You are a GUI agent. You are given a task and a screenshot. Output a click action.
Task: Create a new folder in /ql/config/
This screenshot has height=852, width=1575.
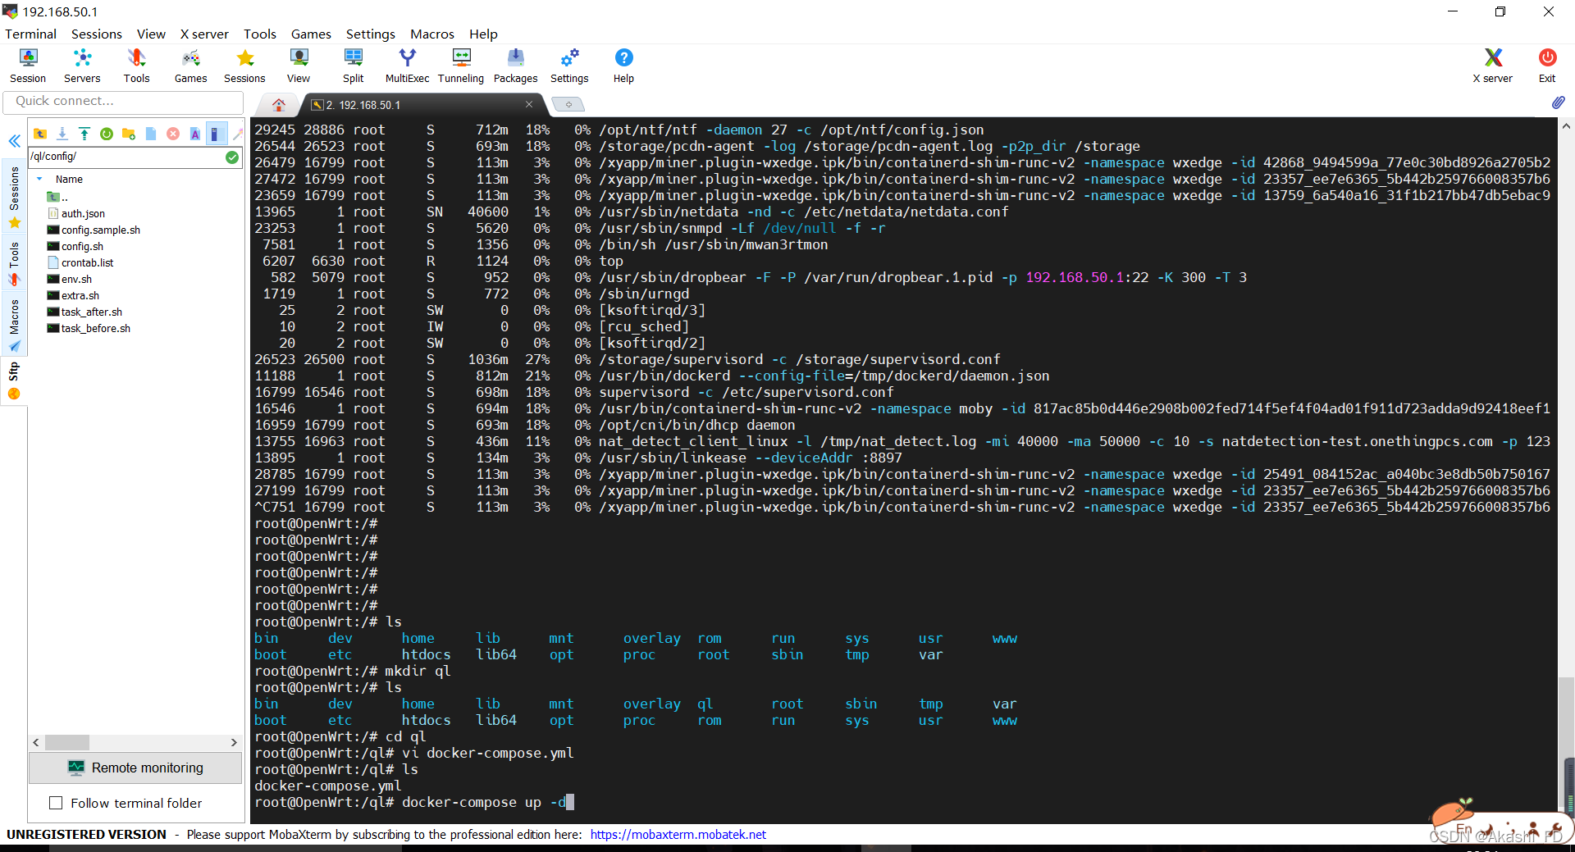129,134
